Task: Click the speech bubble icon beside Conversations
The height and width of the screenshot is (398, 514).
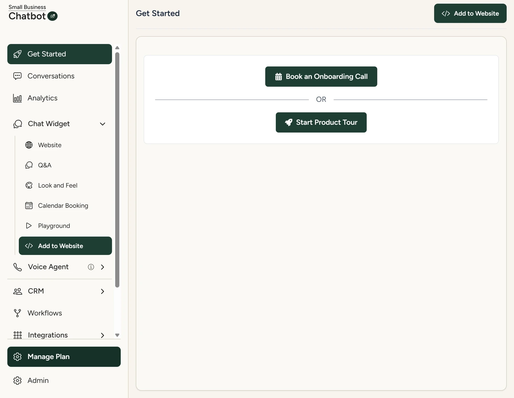Action: 17,76
